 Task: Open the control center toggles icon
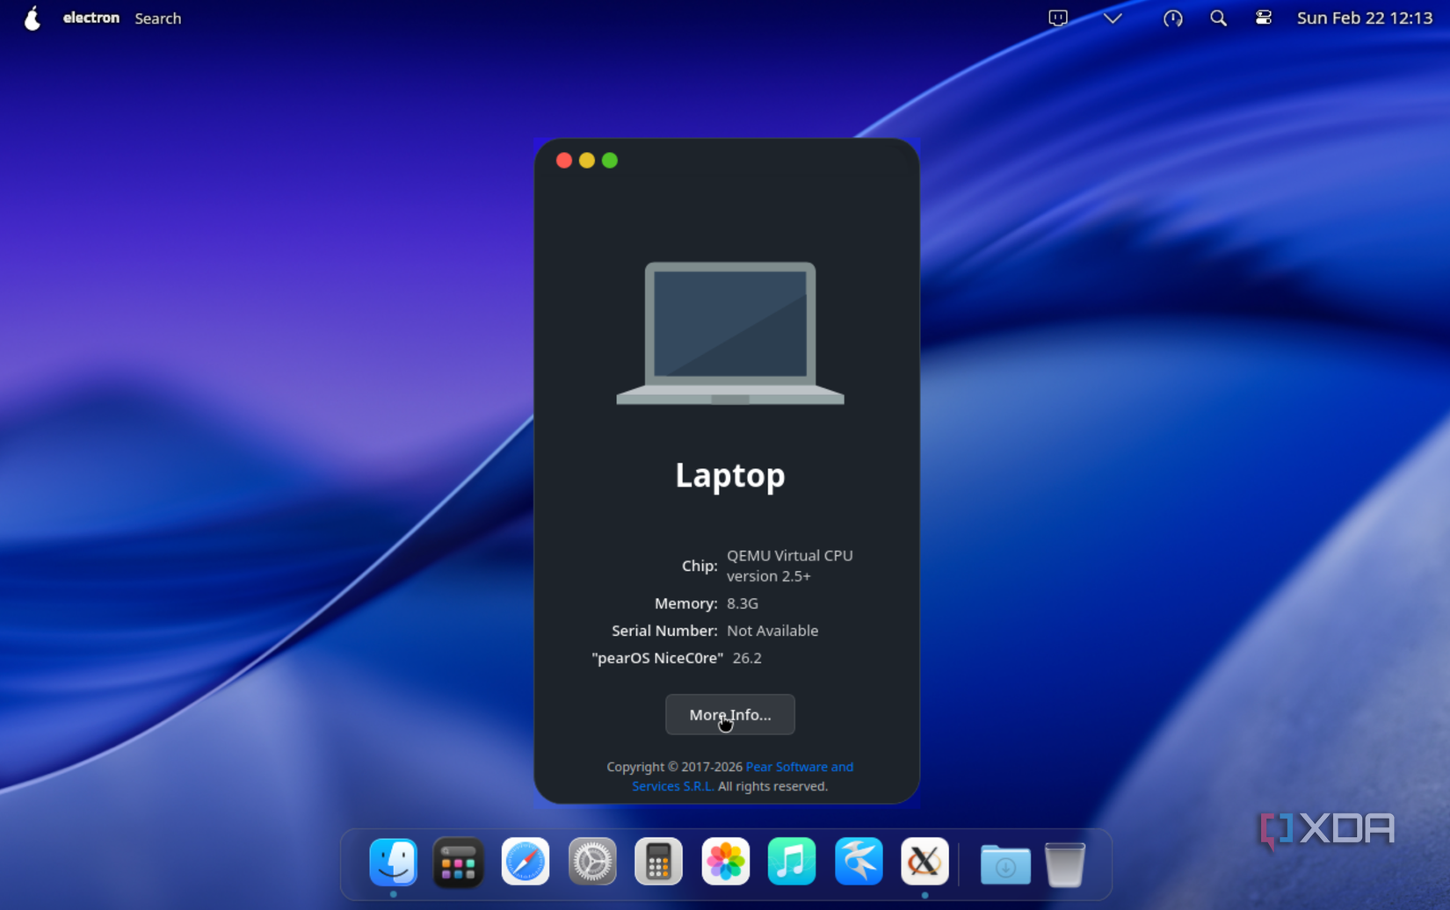[x=1263, y=18]
